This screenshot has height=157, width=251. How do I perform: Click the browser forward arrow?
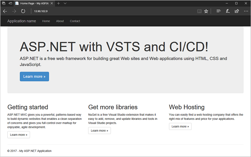pos(14,11)
